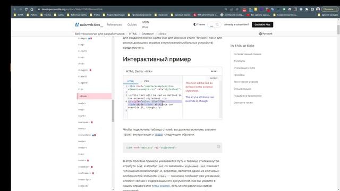340x191 pixels.
Task: Open <nav> in the sidebar
Action: tap(81, 154)
